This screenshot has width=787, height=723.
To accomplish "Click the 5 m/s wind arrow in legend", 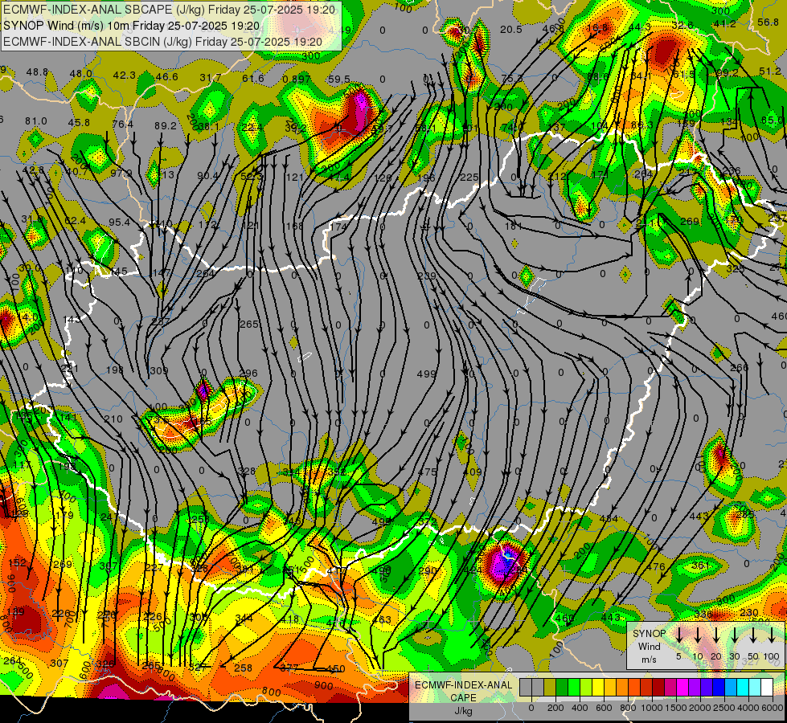I will pyautogui.click(x=679, y=635).
